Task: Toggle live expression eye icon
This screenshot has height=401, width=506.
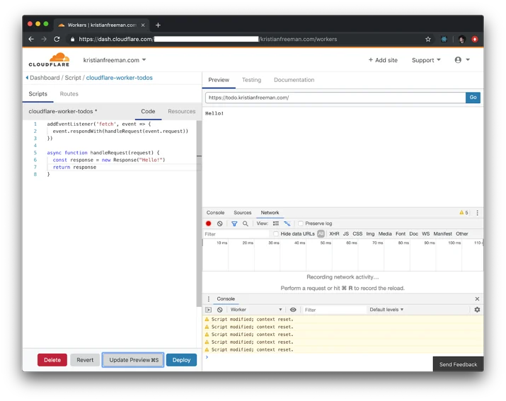Action: click(x=293, y=310)
